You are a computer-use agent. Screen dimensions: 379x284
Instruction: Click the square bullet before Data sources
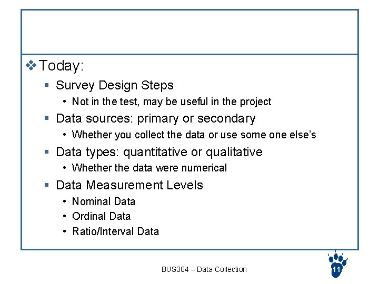click(x=47, y=118)
